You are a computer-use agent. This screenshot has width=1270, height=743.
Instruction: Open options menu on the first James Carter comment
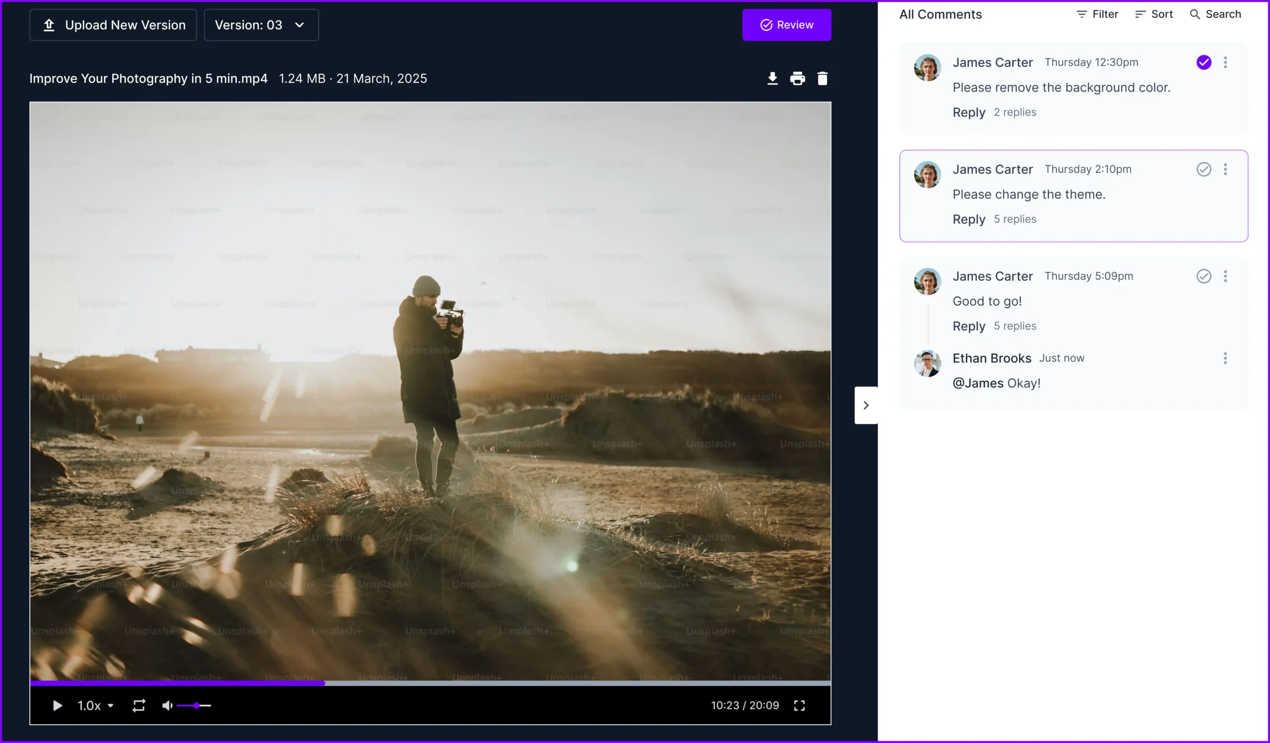[1226, 62]
